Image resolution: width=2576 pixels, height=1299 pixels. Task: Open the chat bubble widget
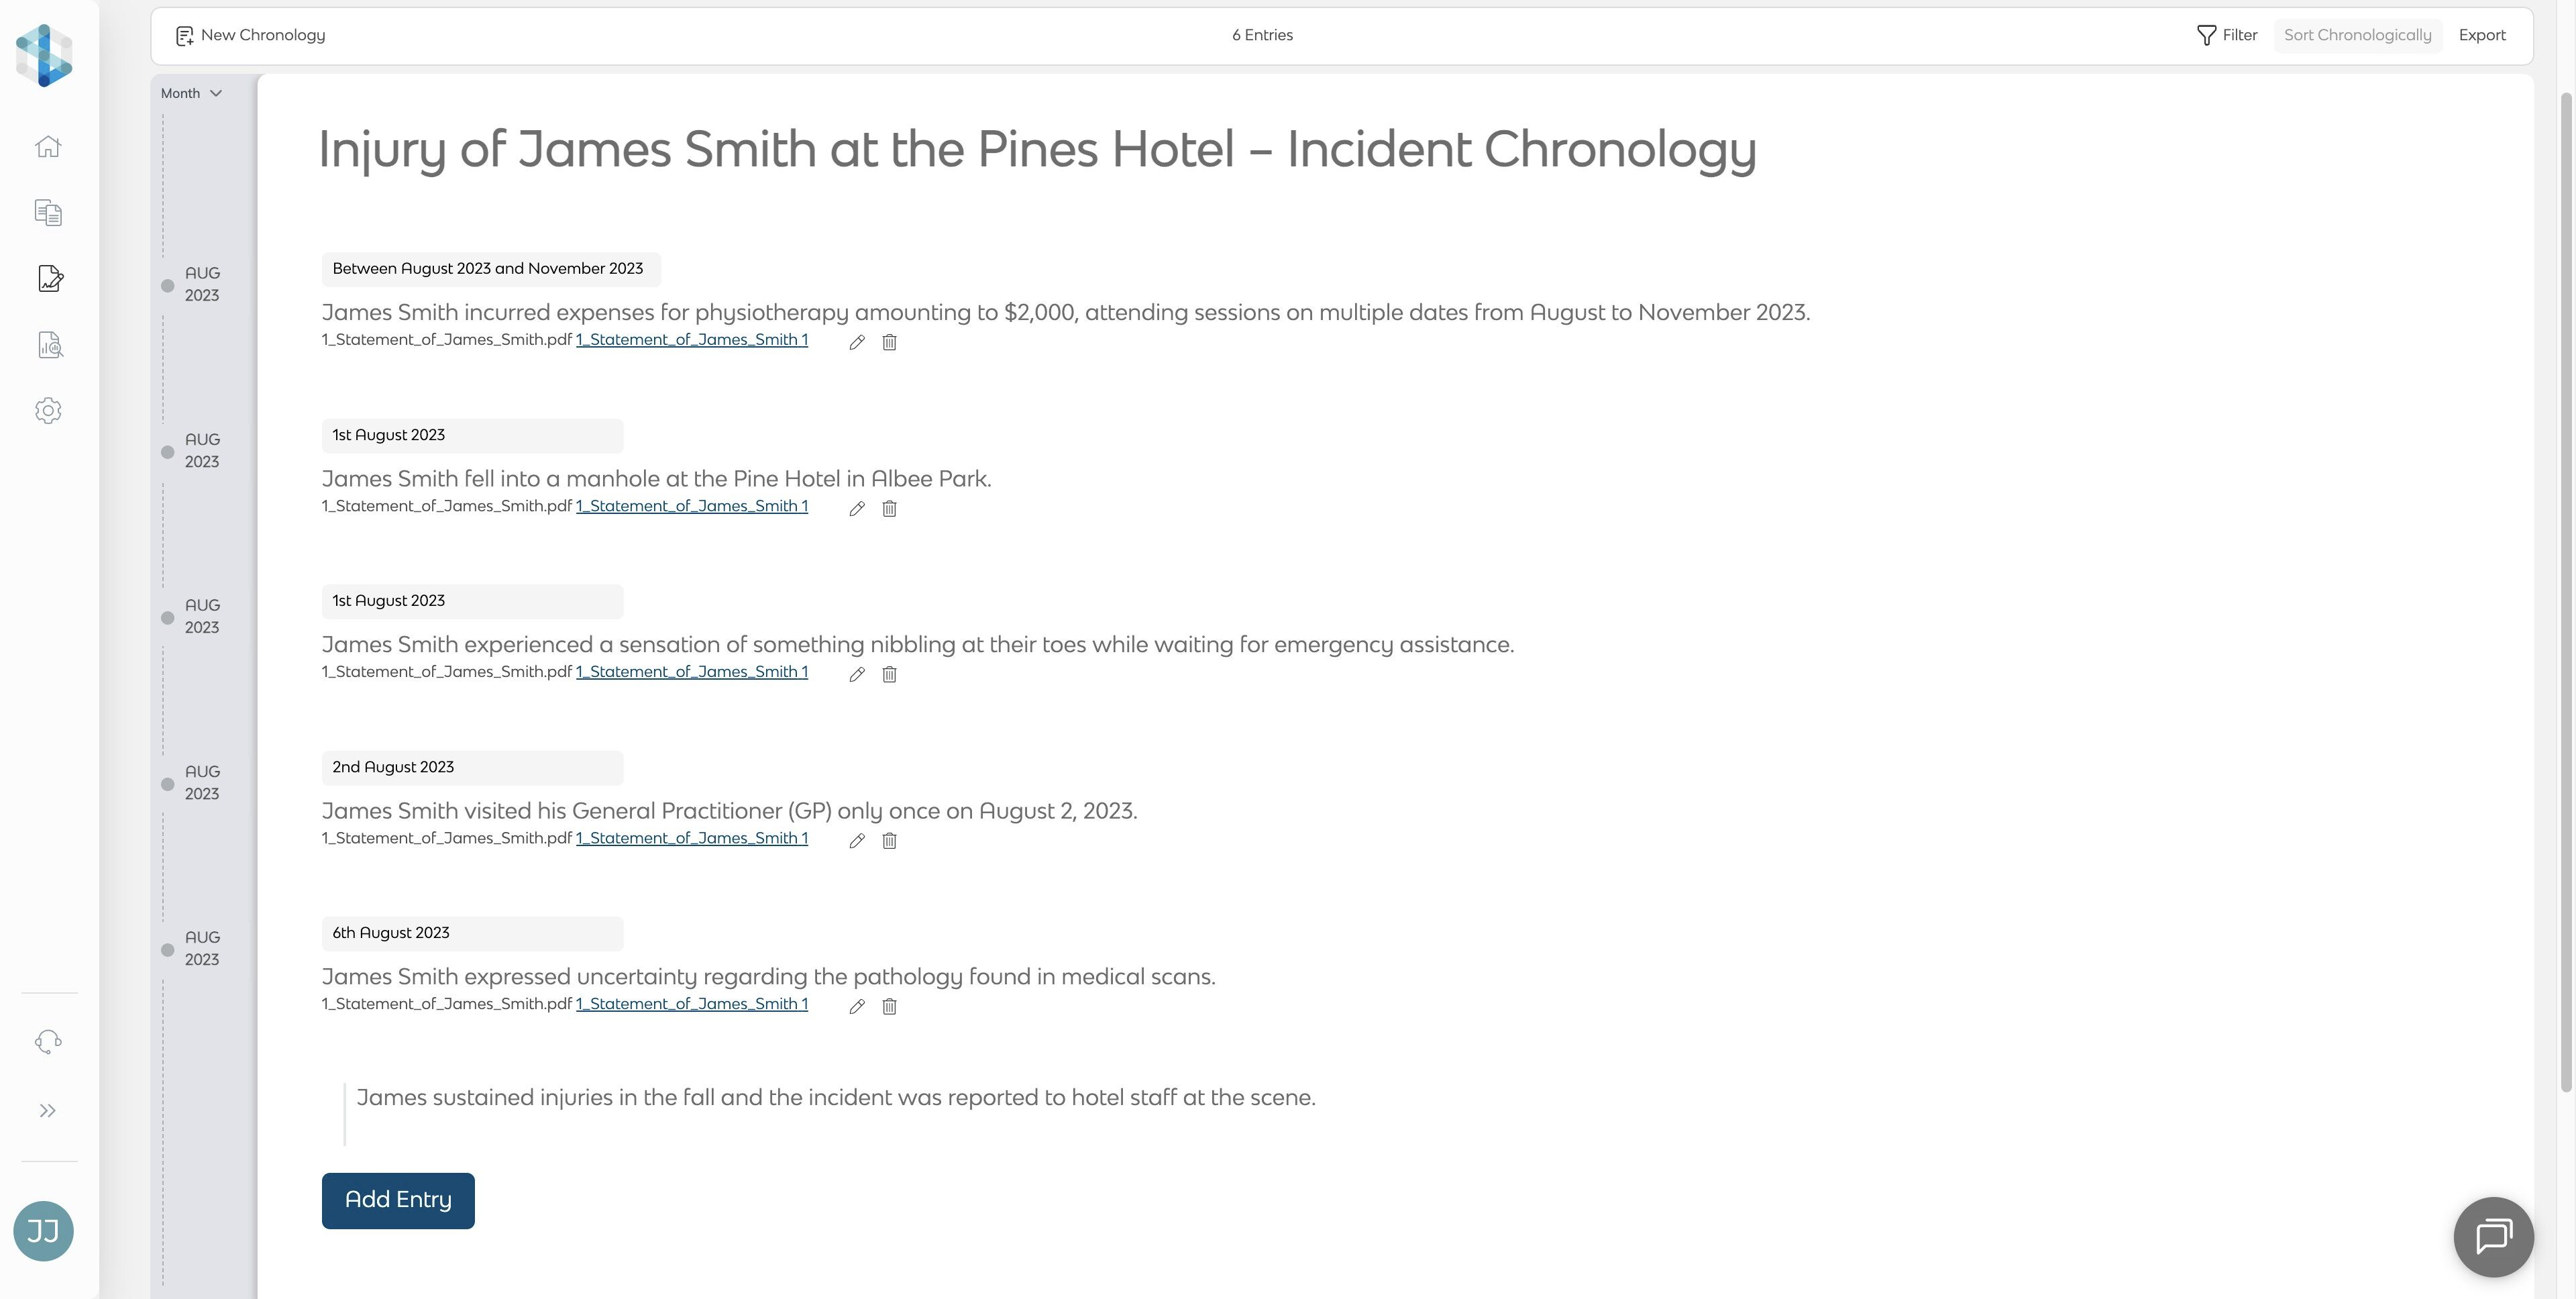(x=2493, y=1236)
